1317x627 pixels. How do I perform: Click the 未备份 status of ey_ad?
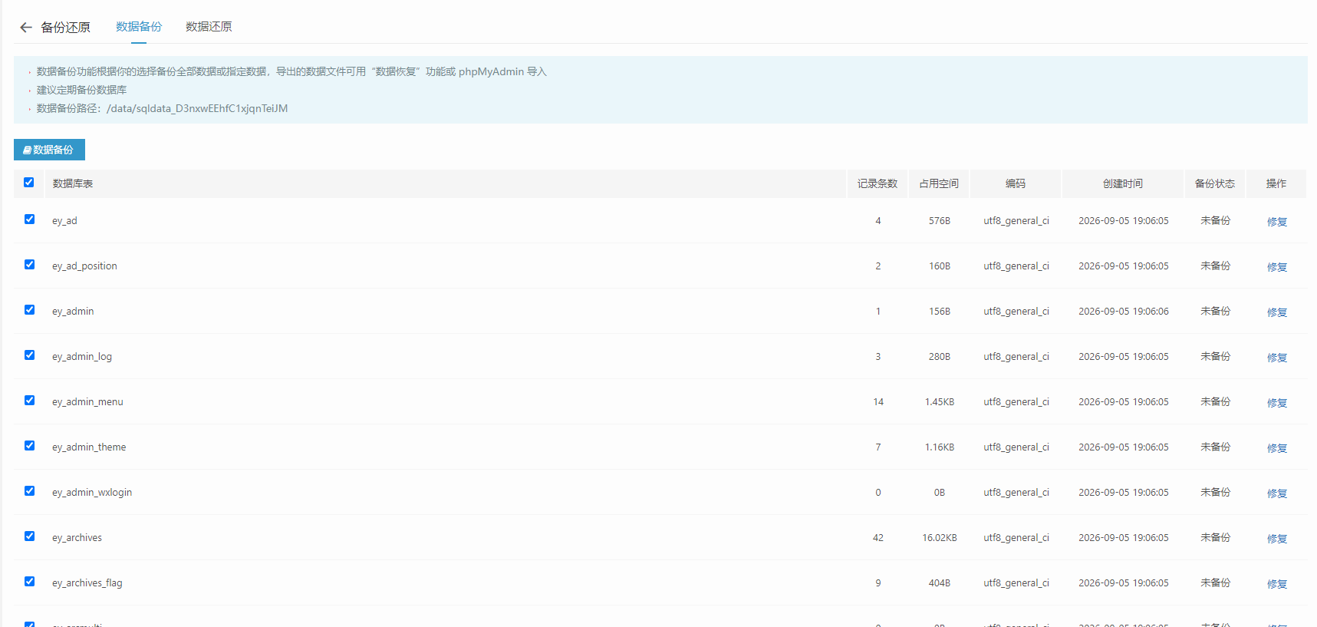click(x=1215, y=221)
